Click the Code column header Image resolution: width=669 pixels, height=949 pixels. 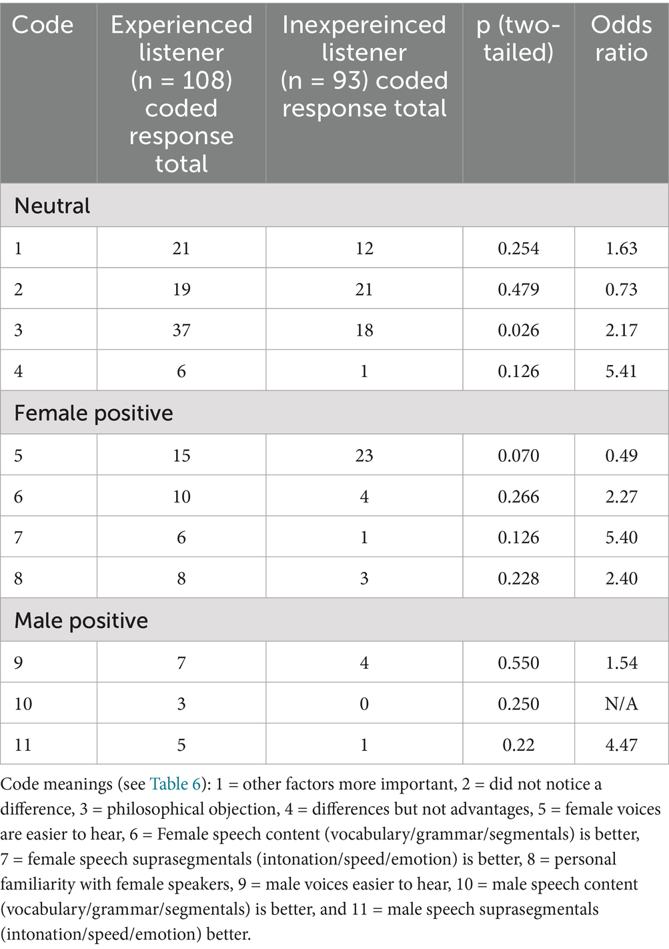(43, 25)
